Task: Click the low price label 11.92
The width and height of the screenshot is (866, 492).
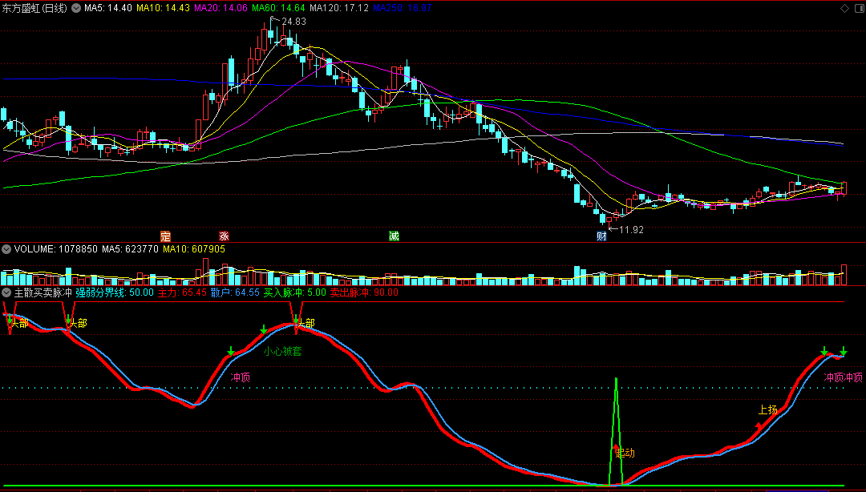Action: tap(631, 230)
